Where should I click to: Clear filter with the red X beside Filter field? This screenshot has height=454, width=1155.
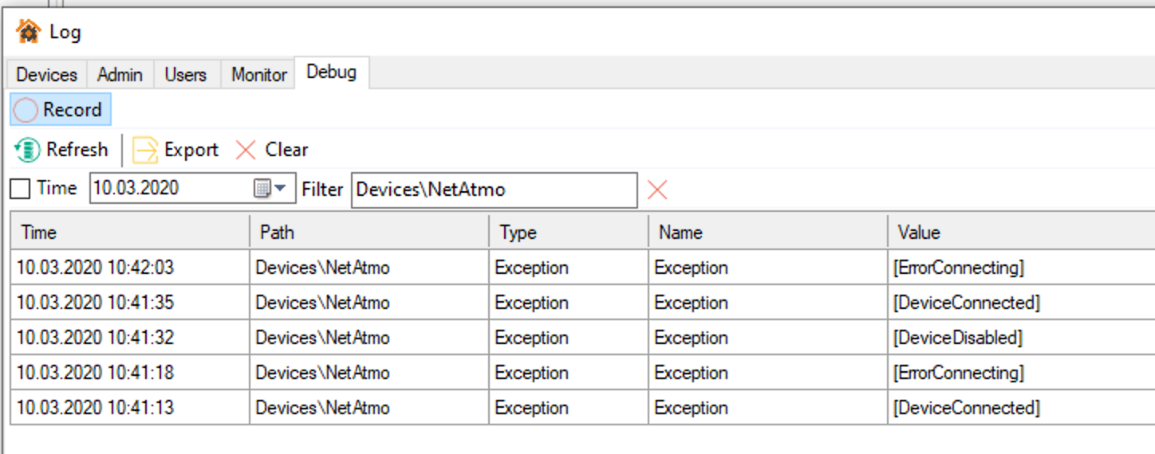pos(657,190)
